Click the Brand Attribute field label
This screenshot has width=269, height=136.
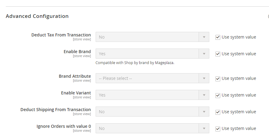pos(75,76)
